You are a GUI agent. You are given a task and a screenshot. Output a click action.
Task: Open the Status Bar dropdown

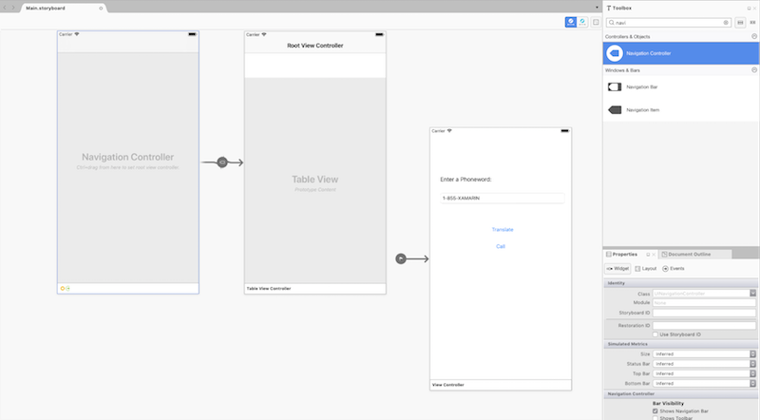(752, 364)
